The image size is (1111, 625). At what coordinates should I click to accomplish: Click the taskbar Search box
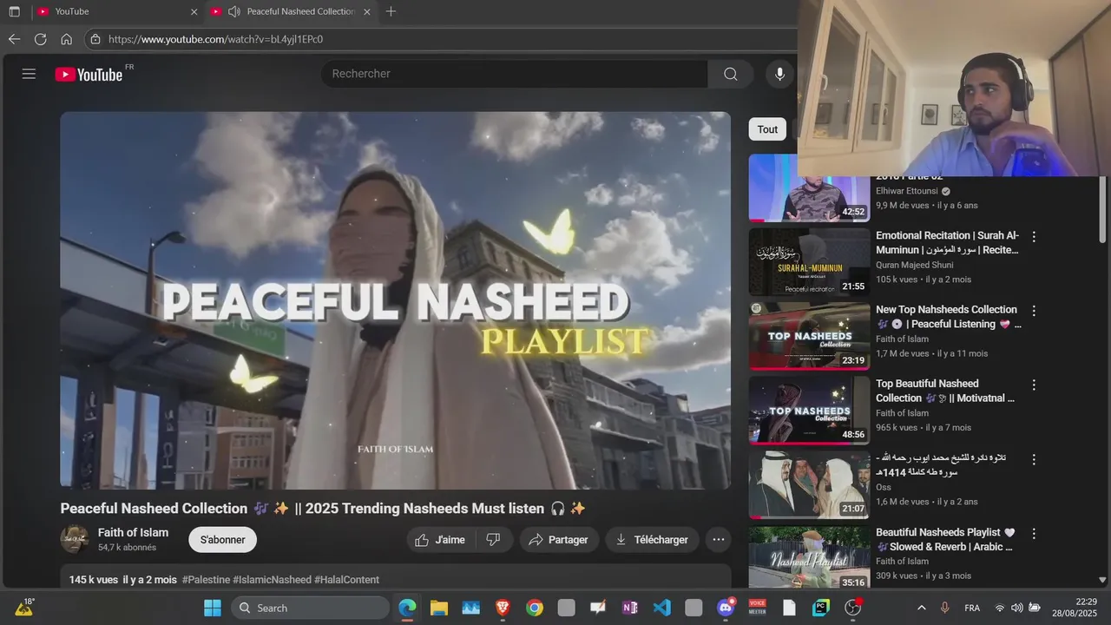(311, 608)
